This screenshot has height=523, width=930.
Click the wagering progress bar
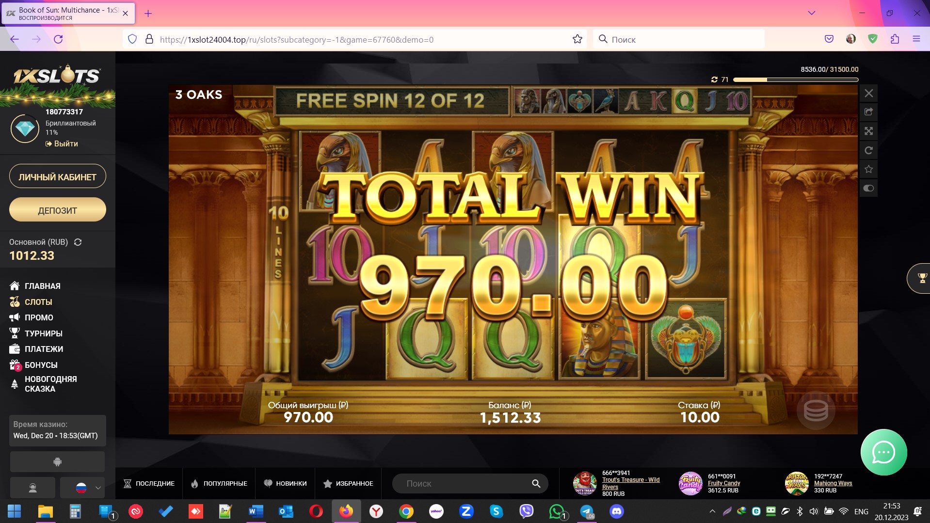pyautogui.click(x=796, y=79)
